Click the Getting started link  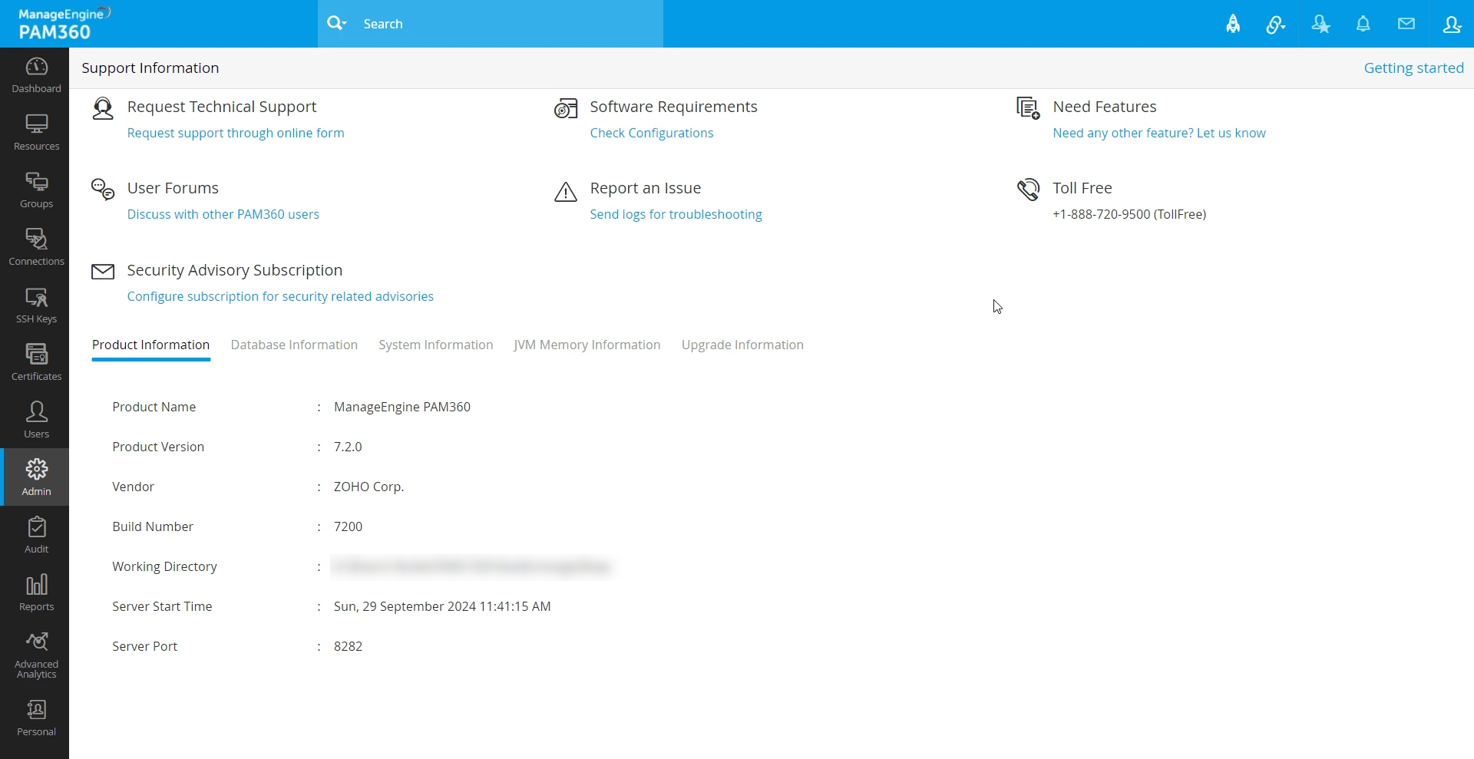[x=1413, y=68]
